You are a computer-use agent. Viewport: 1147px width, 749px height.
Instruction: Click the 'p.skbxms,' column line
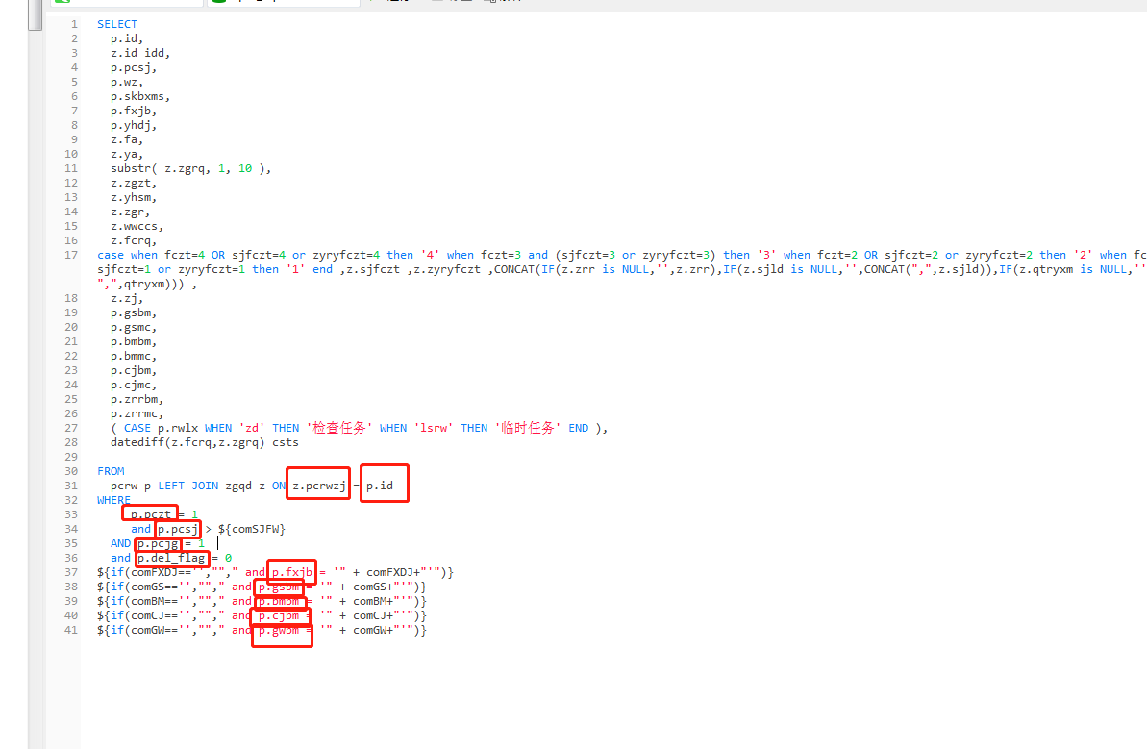[x=140, y=96]
